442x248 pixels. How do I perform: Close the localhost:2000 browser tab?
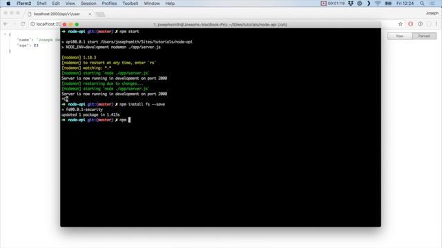90,14
